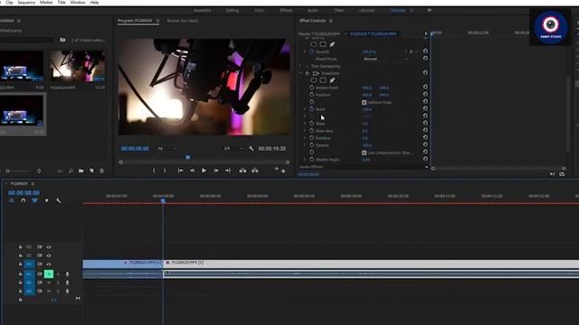
Task: Open the Window menu
Action: coord(78,2)
